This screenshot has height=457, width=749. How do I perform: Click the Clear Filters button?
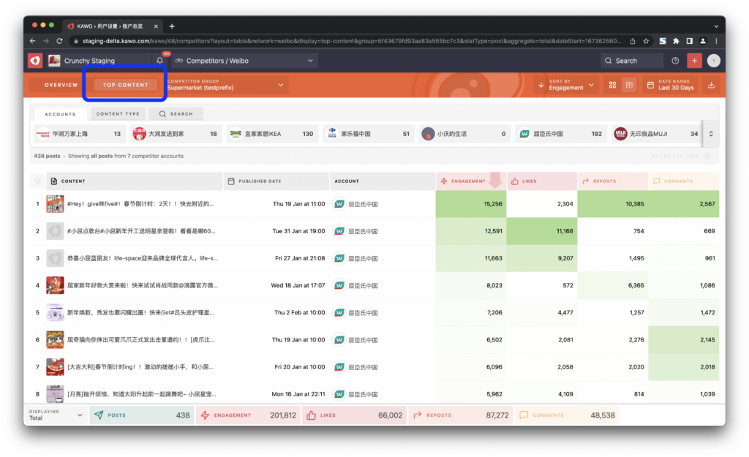(680, 156)
